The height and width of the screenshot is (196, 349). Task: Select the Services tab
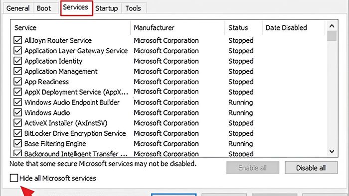[x=77, y=8]
